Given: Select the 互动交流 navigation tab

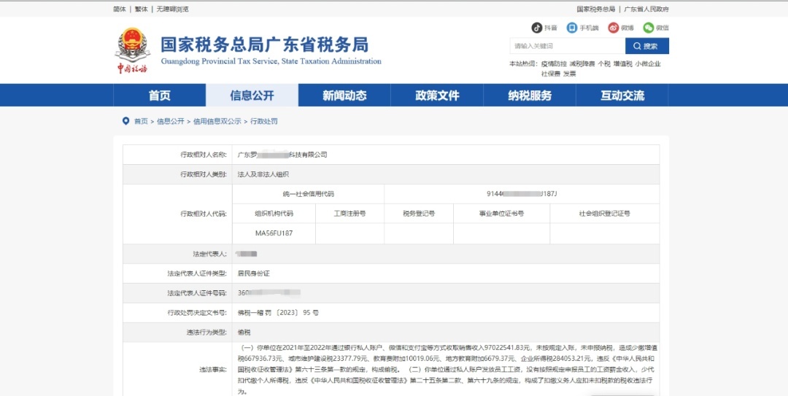Looking at the screenshot, I should click(622, 96).
